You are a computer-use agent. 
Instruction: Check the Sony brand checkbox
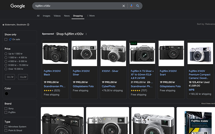coord(6,109)
